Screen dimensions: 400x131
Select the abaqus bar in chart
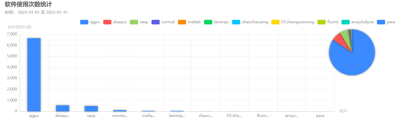click(x=63, y=108)
